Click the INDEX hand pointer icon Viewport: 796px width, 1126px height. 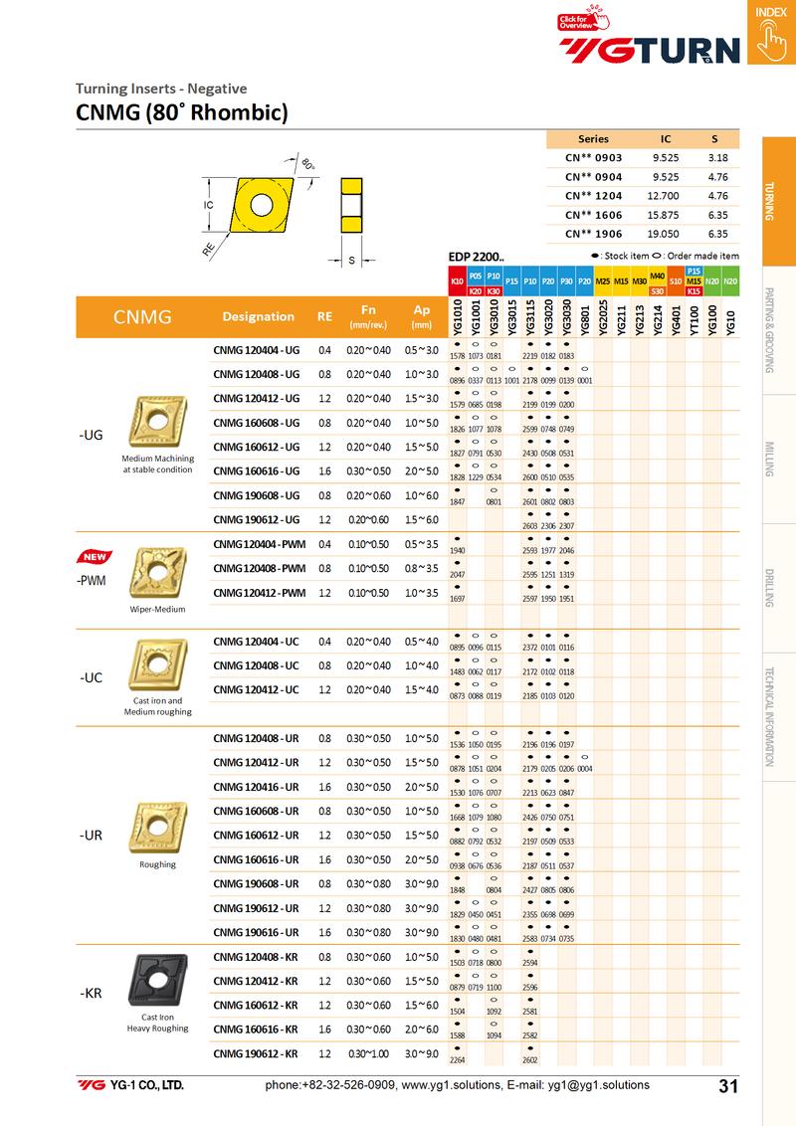point(770,40)
